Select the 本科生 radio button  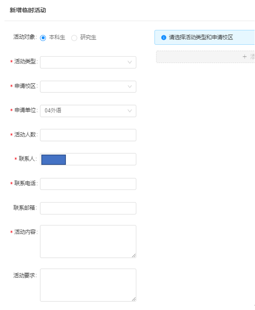pyautogui.click(x=43, y=38)
